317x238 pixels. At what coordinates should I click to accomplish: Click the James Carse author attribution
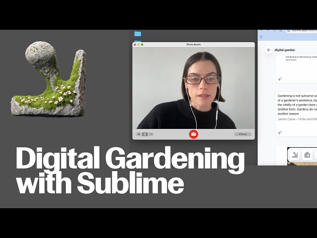[x=286, y=119]
